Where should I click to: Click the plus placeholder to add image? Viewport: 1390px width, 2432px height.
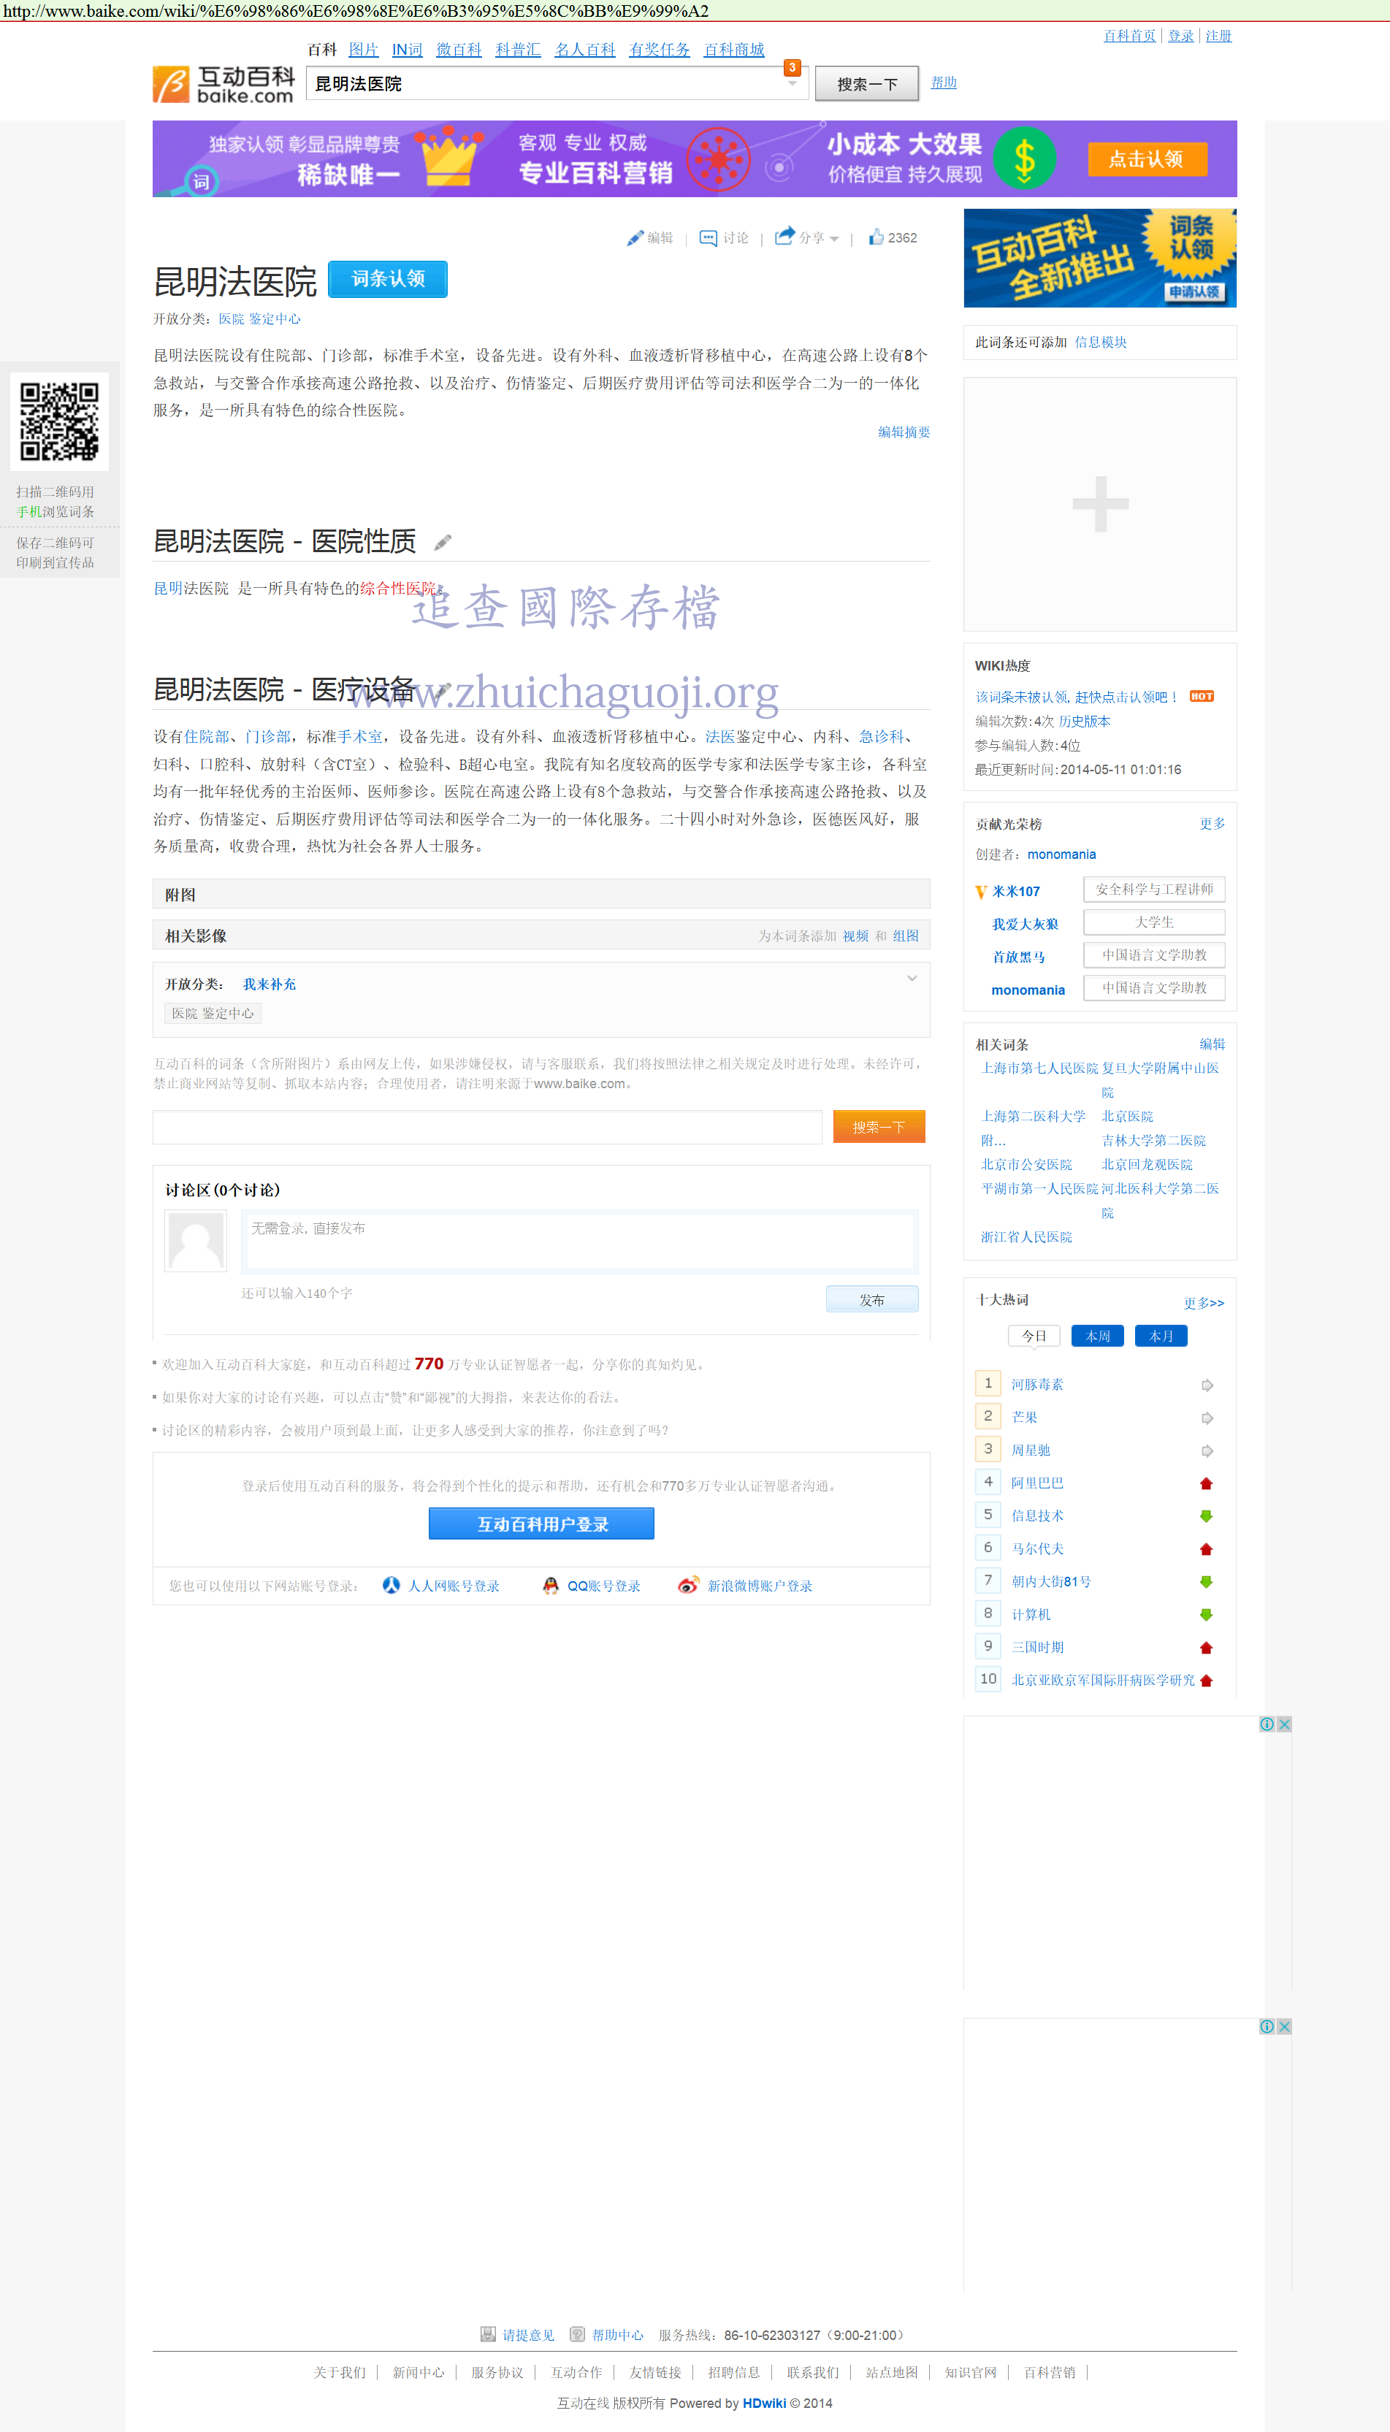tap(1100, 504)
